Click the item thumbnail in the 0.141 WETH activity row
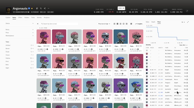Image resolution: width=194 pixels, height=108 pixels. pos(147,80)
